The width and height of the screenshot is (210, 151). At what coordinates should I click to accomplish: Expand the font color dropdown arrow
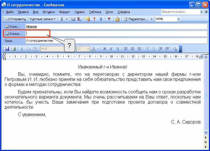click(98, 49)
